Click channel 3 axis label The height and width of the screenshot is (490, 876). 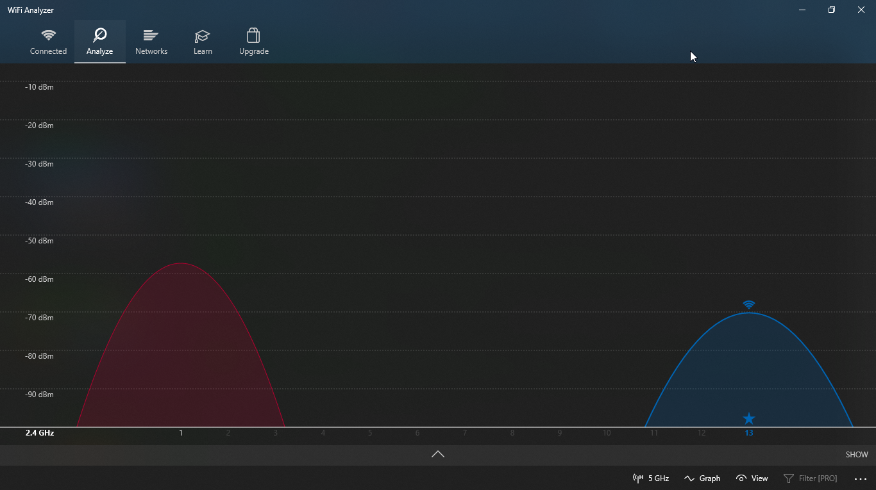coord(276,433)
